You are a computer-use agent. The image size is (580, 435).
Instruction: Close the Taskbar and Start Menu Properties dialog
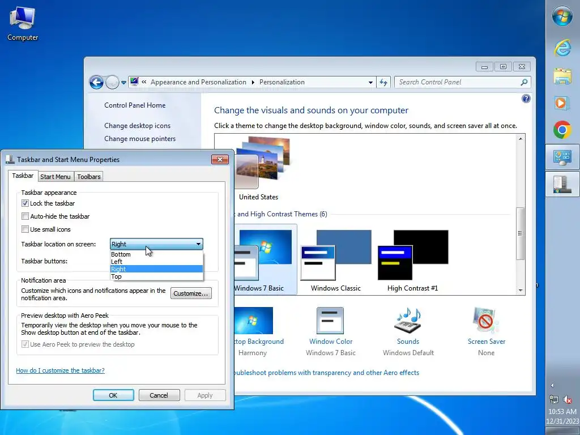coord(220,159)
